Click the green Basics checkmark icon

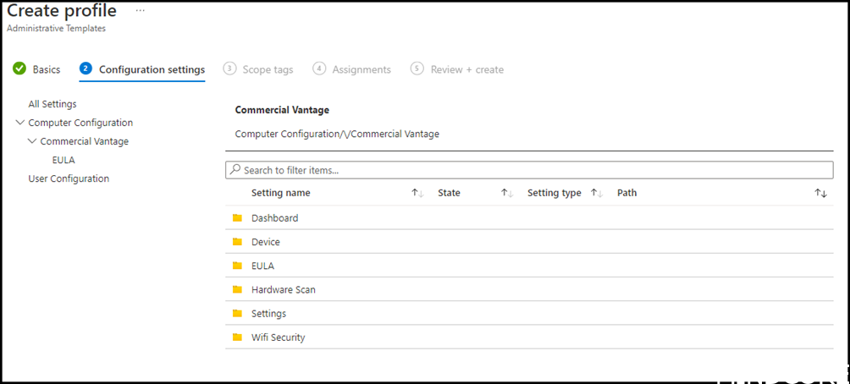tap(19, 69)
